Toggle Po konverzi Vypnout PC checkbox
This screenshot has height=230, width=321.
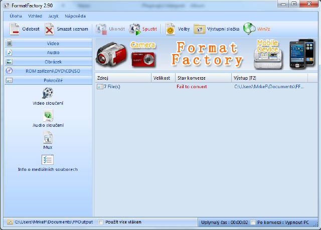[253, 222]
